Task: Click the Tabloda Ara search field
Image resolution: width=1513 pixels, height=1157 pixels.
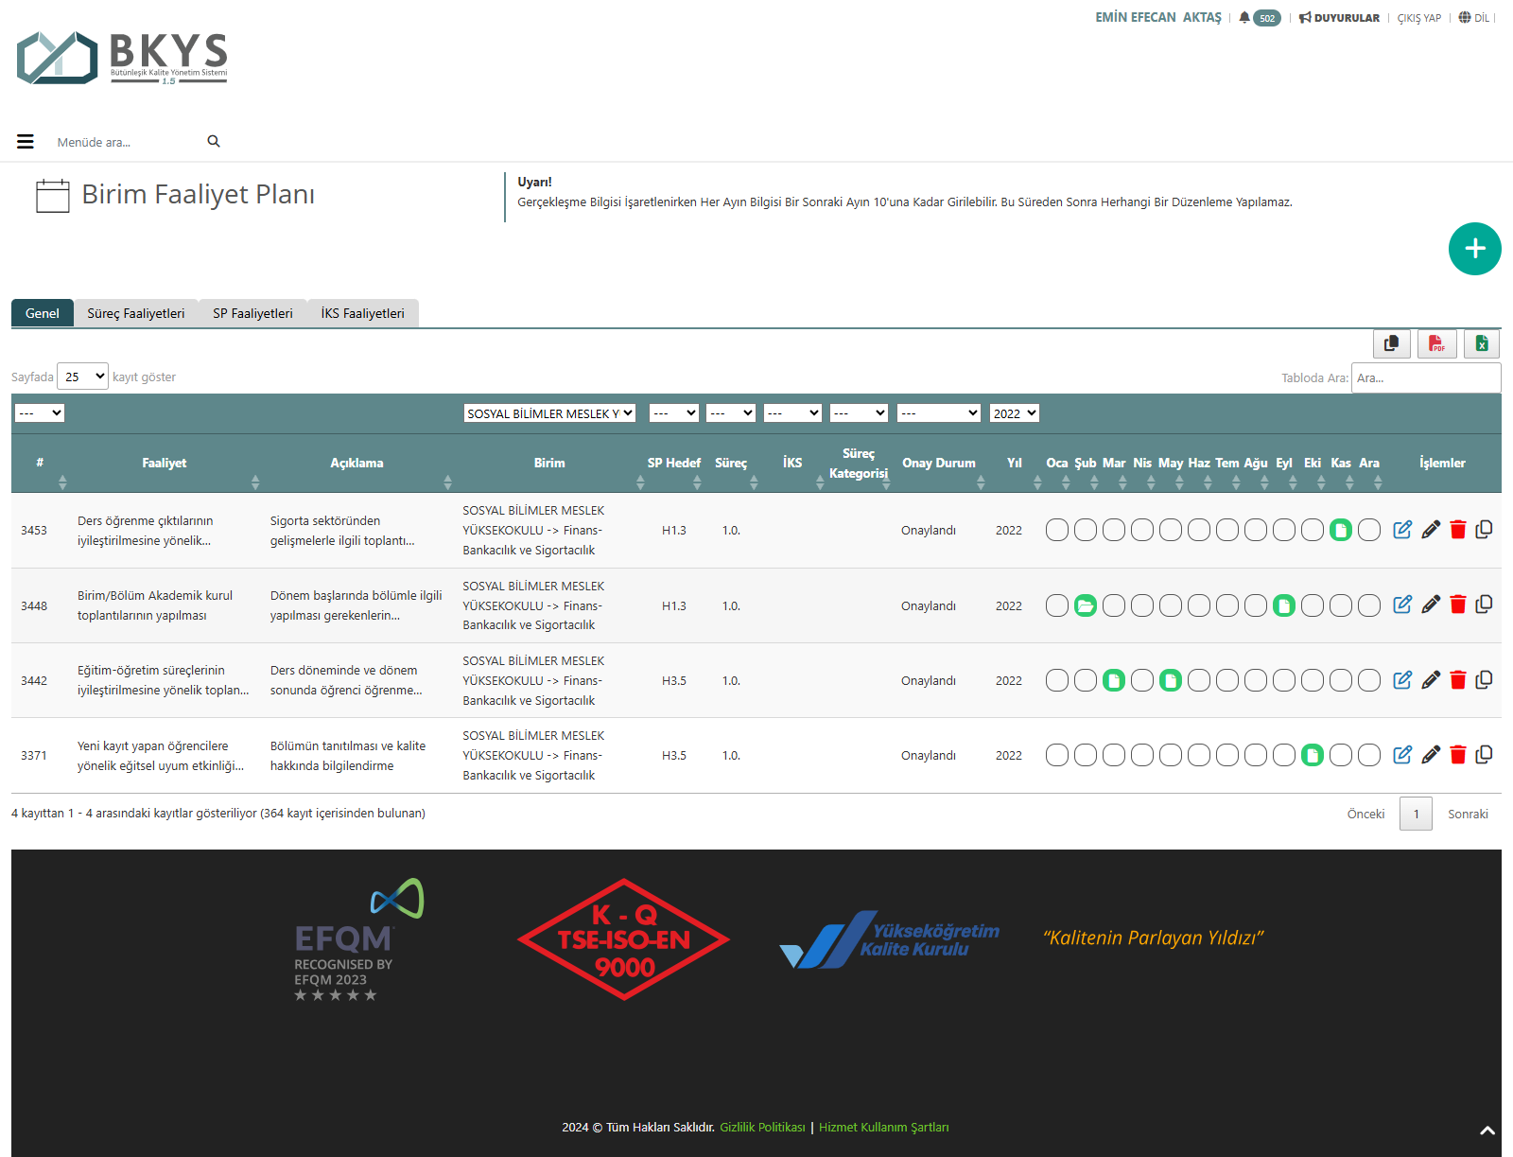Action: [1425, 377]
